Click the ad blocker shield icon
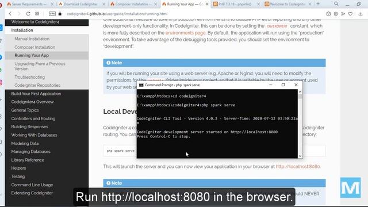This screenshot has width=368, height=207. coord(336,14)
